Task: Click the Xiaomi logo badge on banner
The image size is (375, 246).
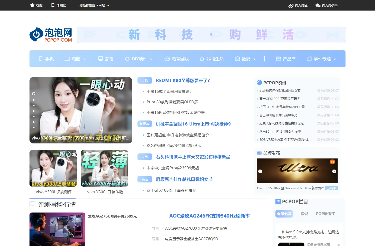Action: pyautogui.click(x=332, y=162)
